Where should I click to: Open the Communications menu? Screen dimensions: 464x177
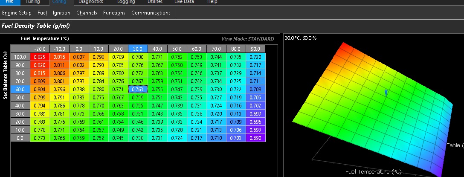pos(151,13)
